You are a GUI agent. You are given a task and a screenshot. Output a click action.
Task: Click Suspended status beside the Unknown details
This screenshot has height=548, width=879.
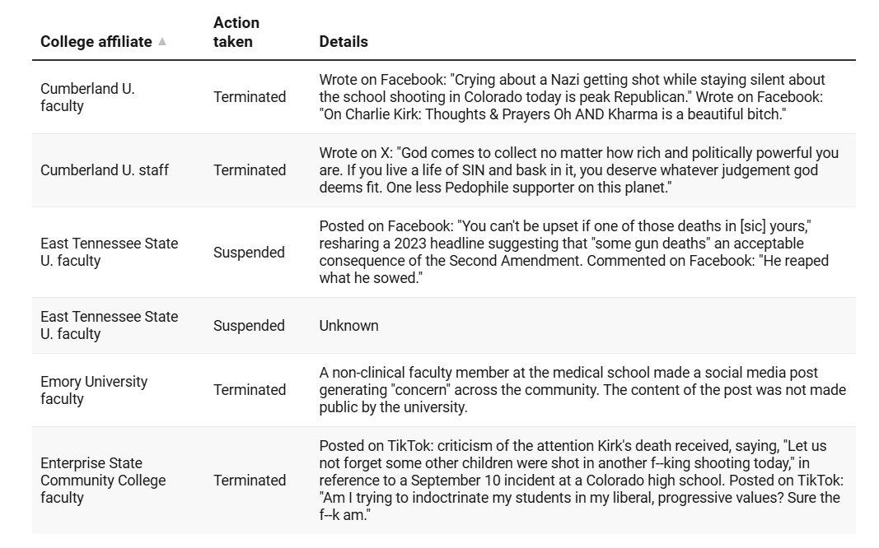249,326
